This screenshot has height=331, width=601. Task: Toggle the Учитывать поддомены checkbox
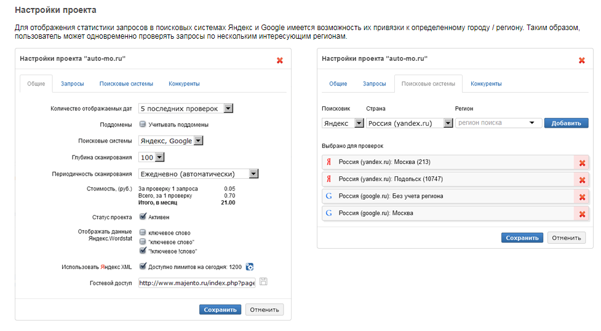pyautogui.click(x=142, y=124)
